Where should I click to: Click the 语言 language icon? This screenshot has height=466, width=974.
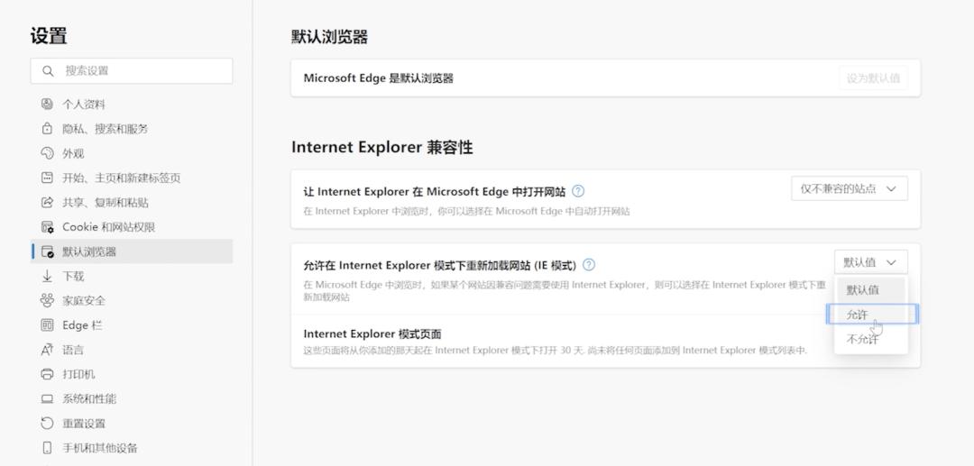47,350
